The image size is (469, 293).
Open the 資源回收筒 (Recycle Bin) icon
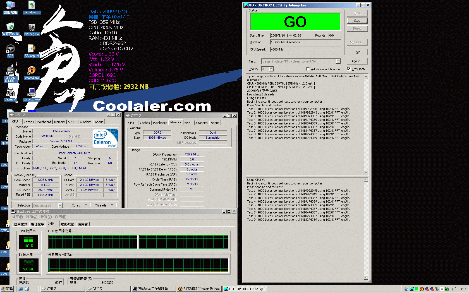(10, 29)
